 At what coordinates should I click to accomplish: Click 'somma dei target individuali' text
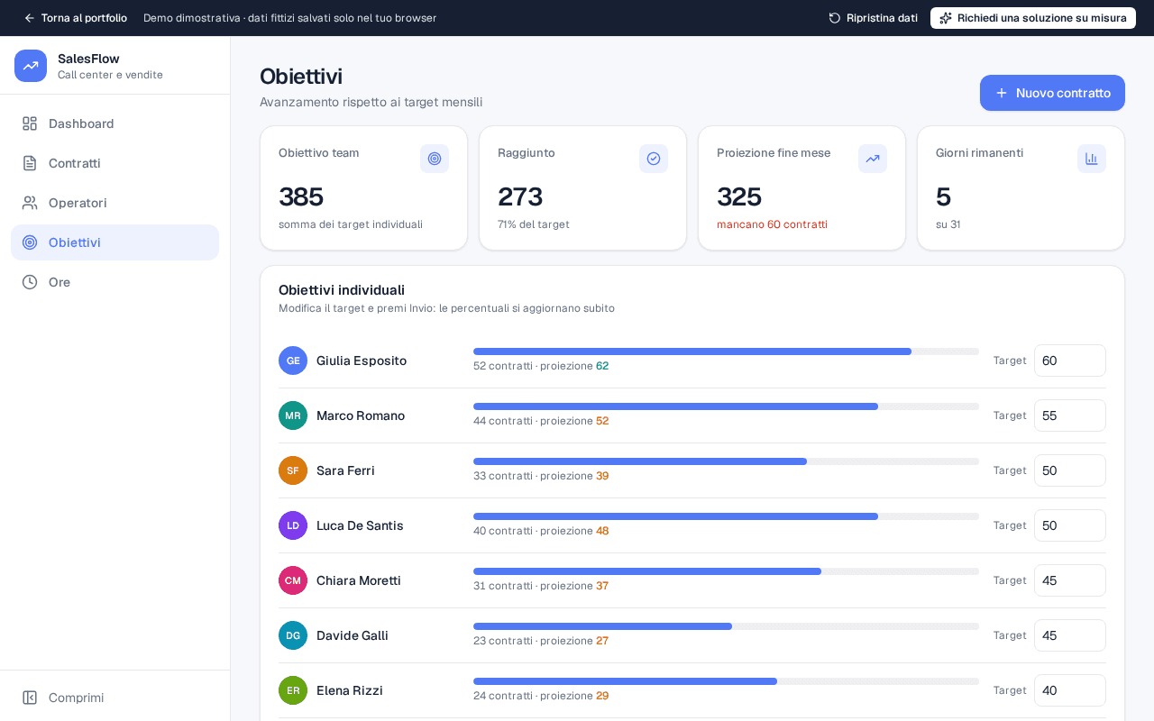coord(351,224)
